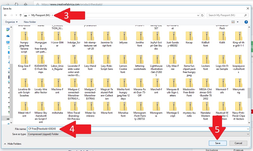Open the File name history dropdown arrow
253x151 pixels.
click(x=248, y=129)
